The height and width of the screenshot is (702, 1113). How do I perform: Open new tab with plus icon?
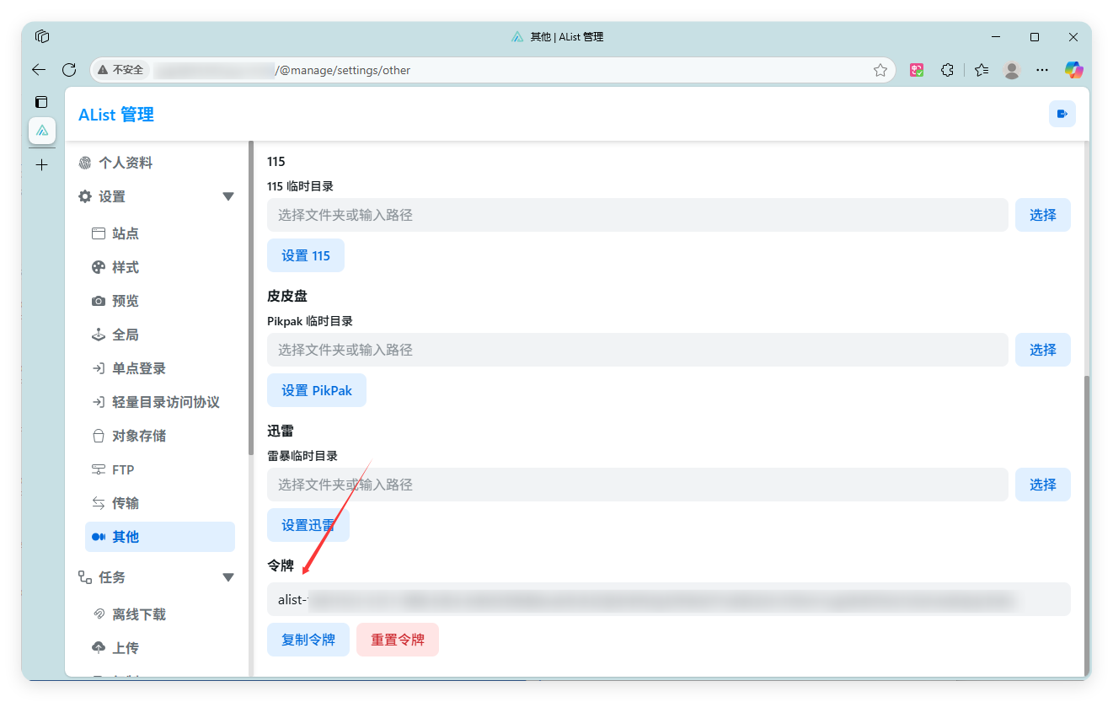click(x=41, y=165)
